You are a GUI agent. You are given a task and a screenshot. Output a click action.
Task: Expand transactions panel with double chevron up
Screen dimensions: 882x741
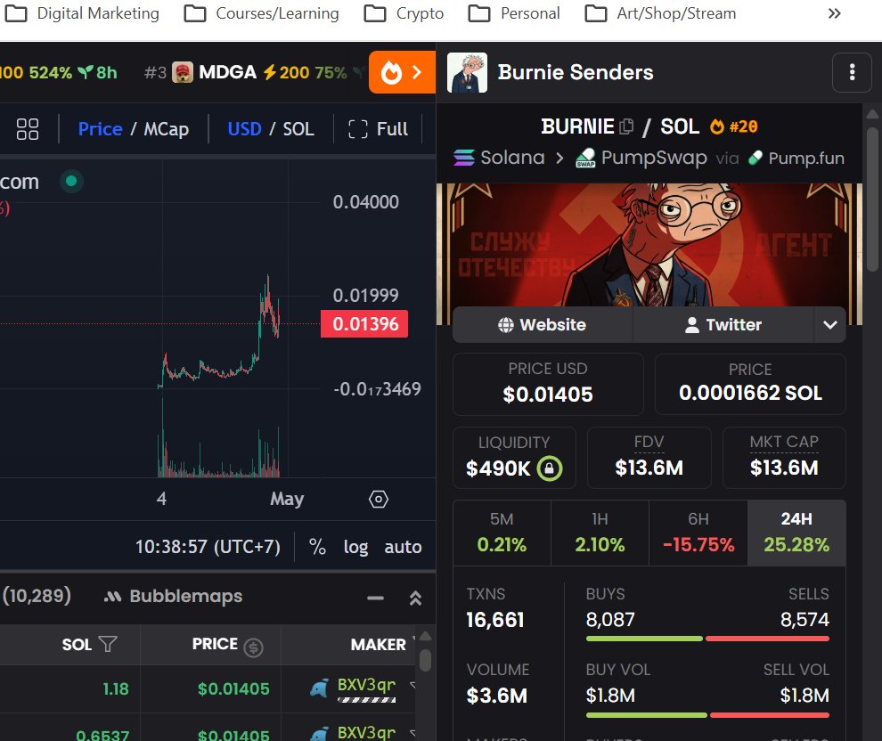[x=415, y=598]
